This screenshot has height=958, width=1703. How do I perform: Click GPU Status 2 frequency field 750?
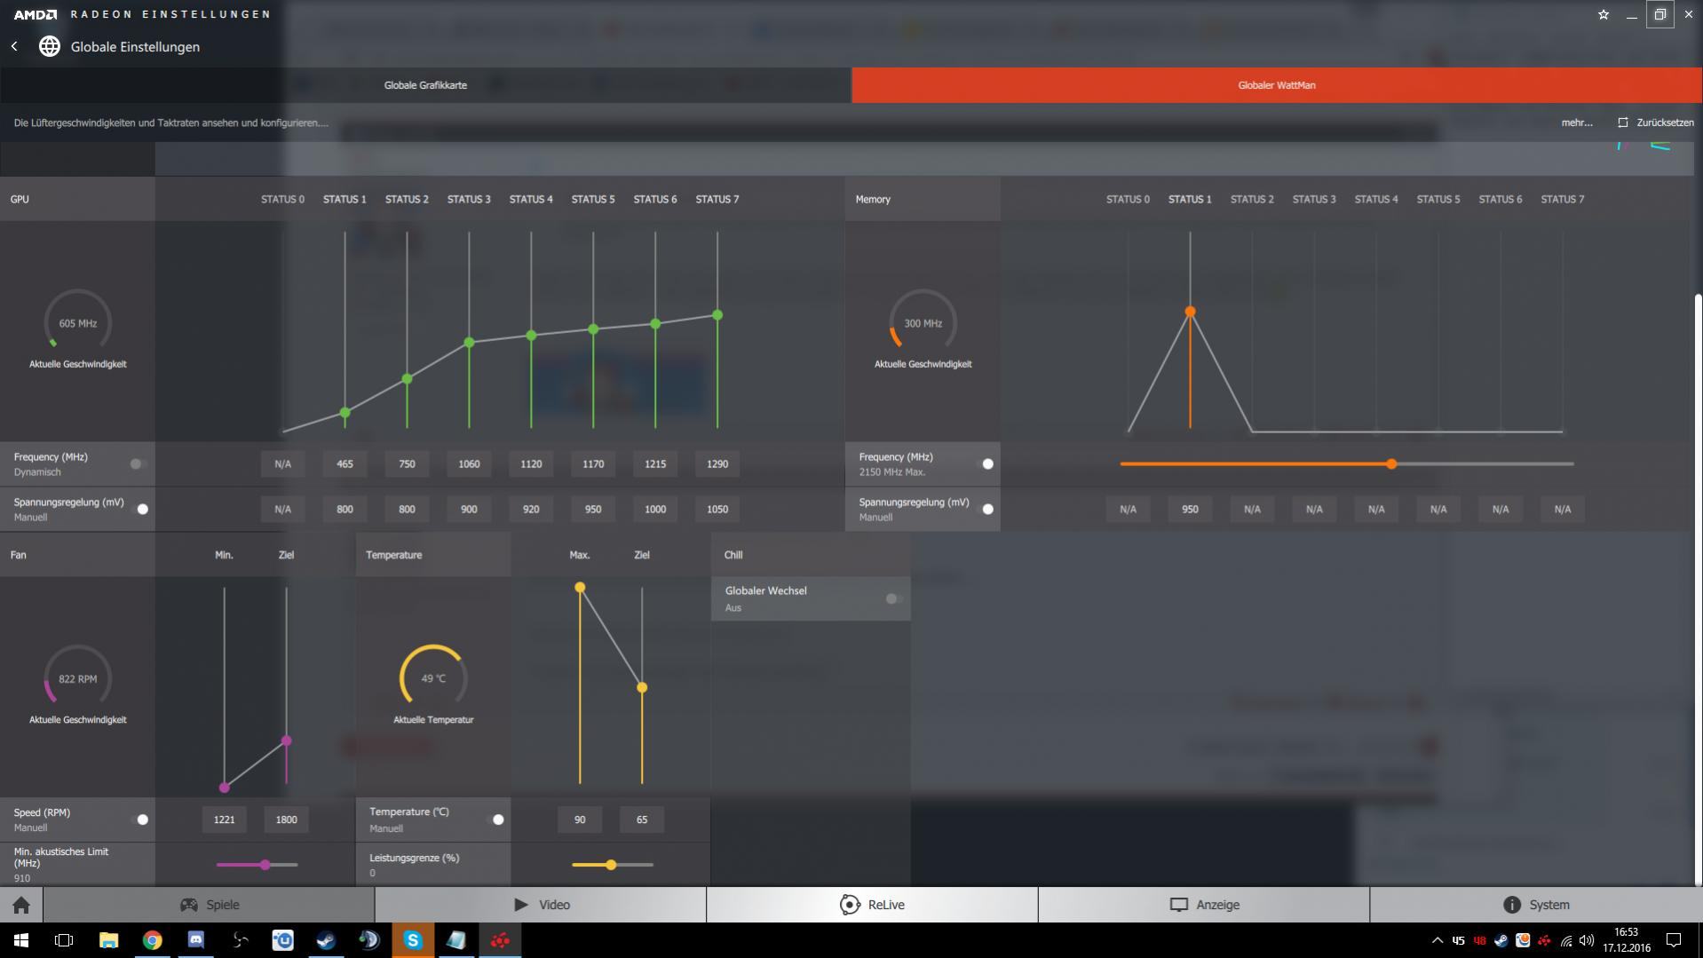(407, 463)
